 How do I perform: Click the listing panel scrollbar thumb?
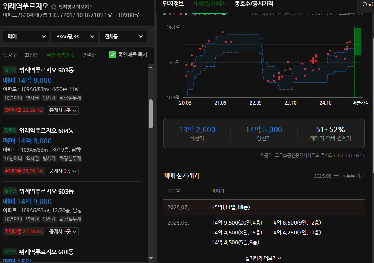151,114
